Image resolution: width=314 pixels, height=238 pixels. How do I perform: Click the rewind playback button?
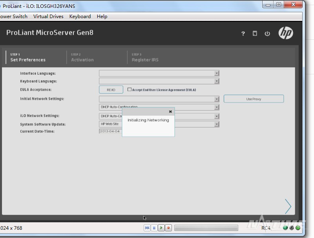[x=147, y=228]
